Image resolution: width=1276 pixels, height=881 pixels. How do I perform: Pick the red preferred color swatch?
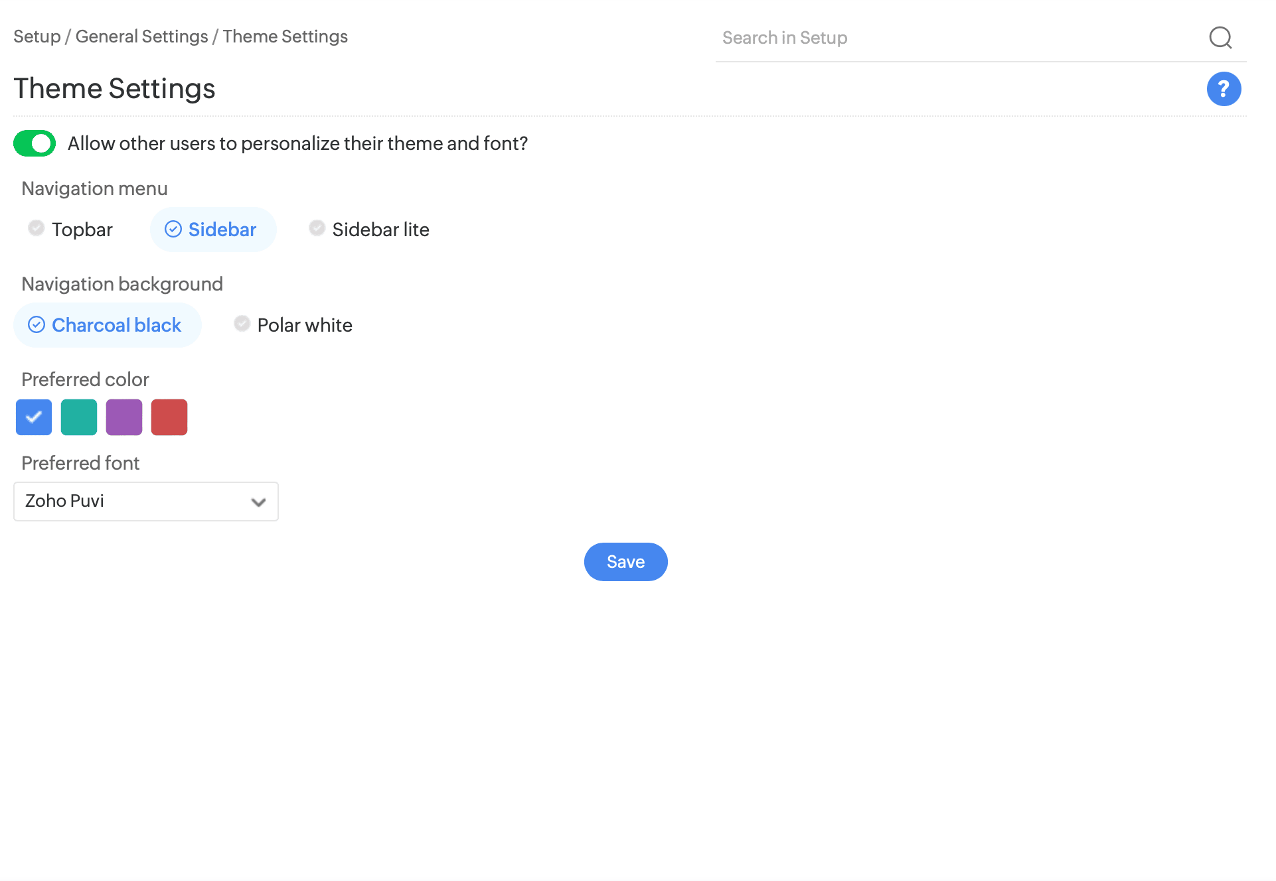(x=169, y=417)
